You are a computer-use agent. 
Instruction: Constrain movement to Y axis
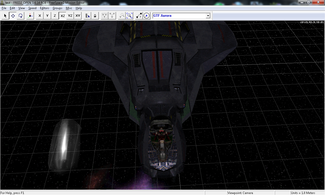pos(47,16)
